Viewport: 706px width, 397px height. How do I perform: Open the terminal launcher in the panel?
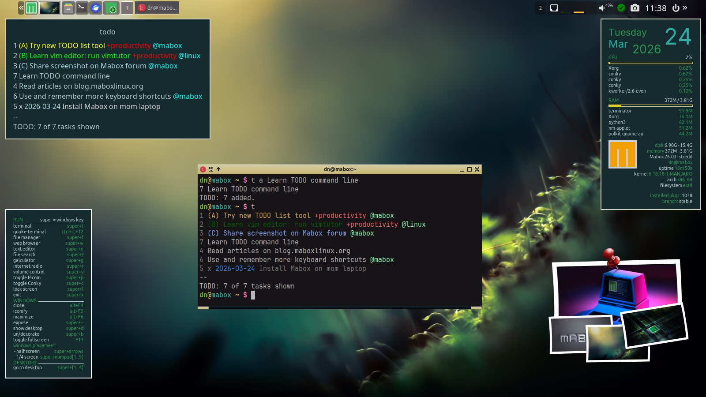pyautogui.click(x=82, y=8)
